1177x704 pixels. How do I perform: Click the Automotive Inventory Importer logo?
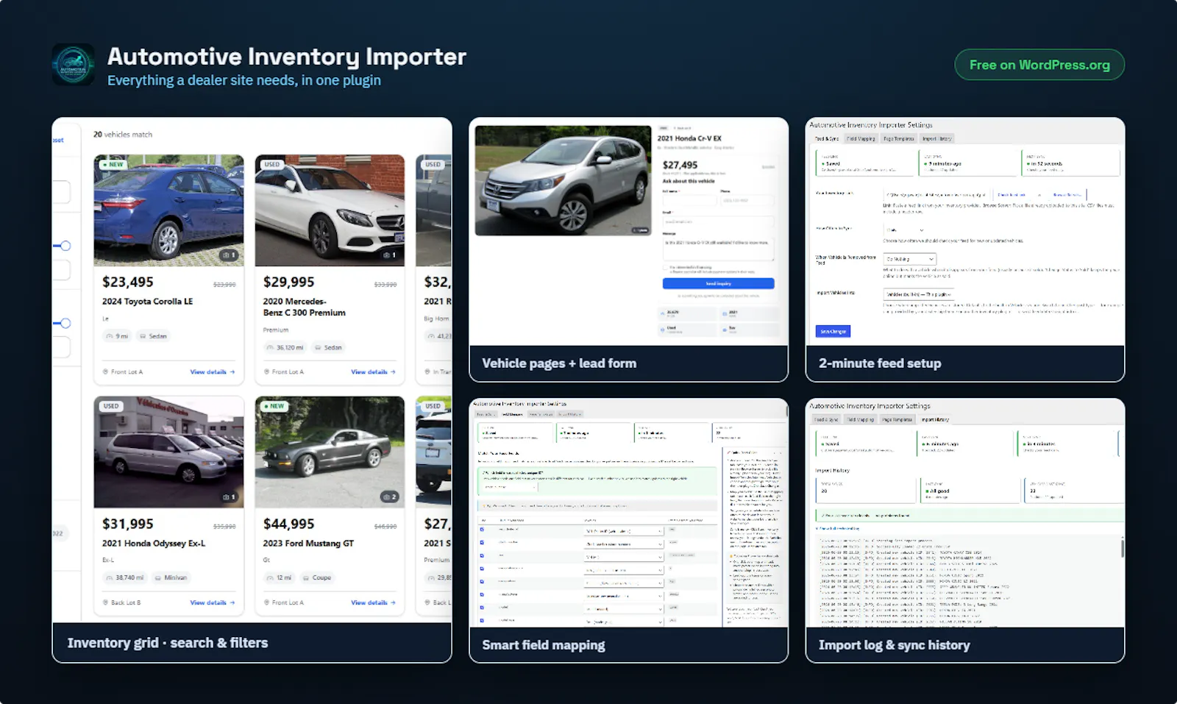73,65
